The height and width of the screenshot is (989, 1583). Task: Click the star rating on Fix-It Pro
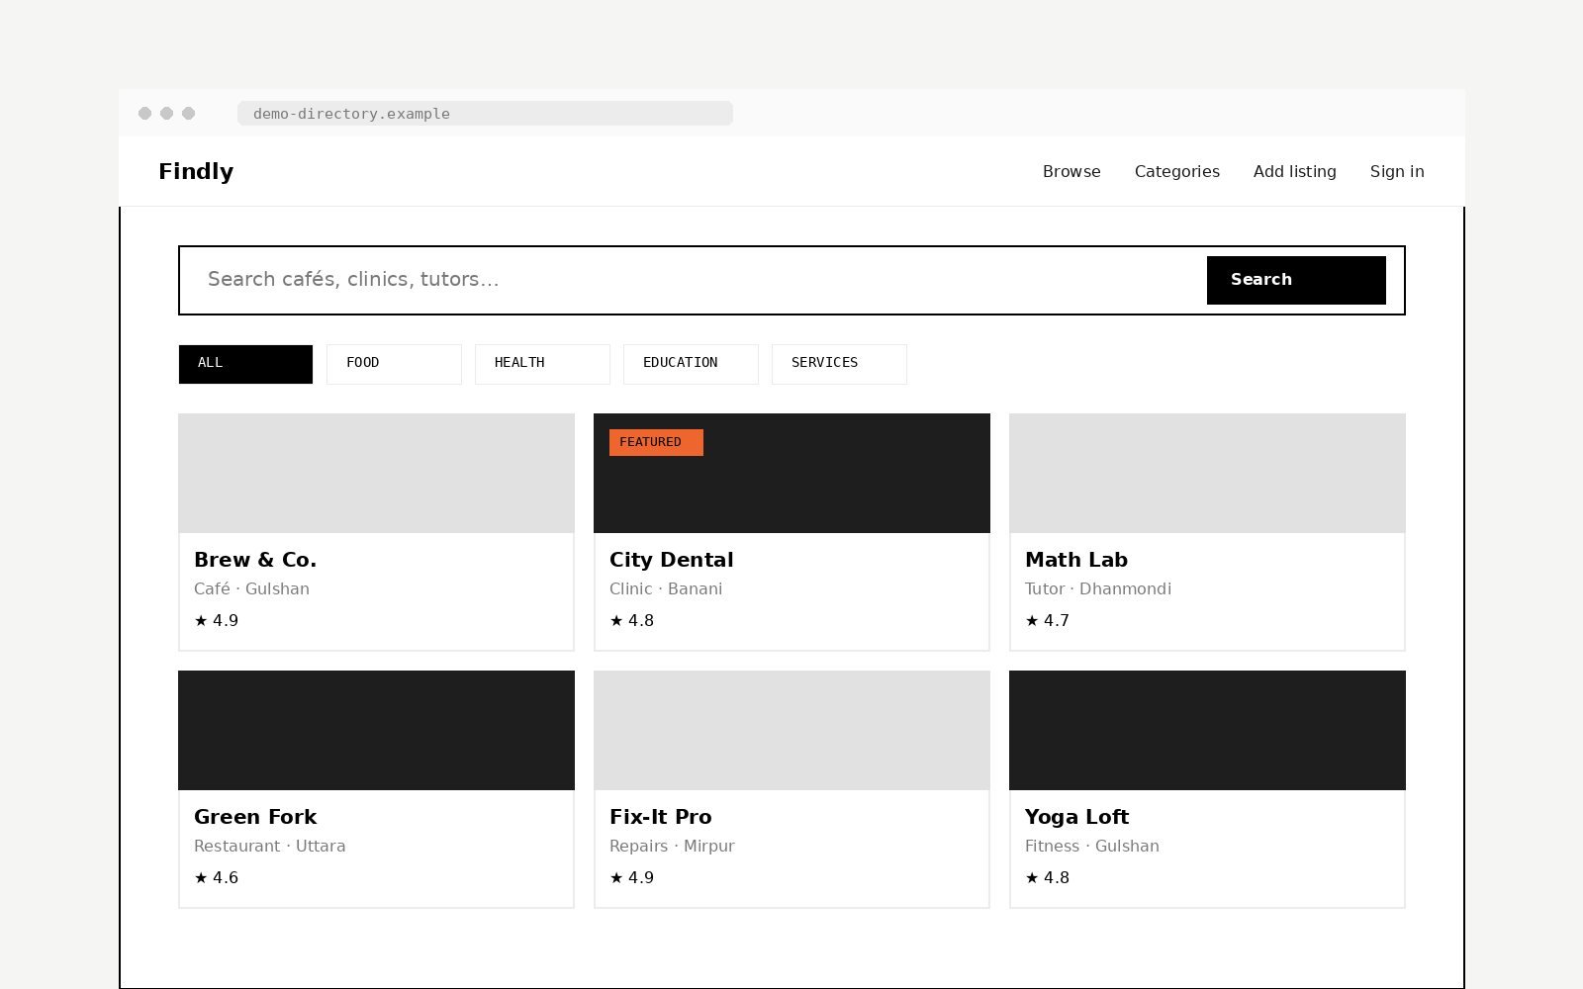[x=632, y=877]
